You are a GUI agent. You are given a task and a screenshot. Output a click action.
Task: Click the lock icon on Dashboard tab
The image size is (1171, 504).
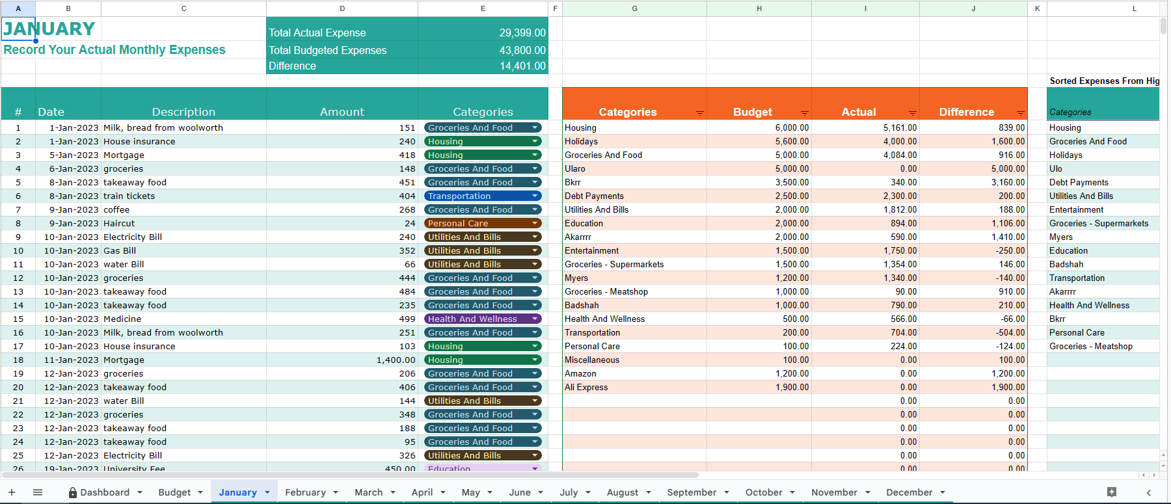[73, 493]
